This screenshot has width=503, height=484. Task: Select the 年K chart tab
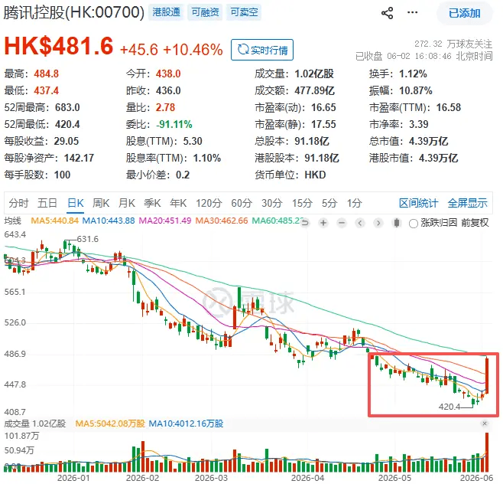click(178, 203)
